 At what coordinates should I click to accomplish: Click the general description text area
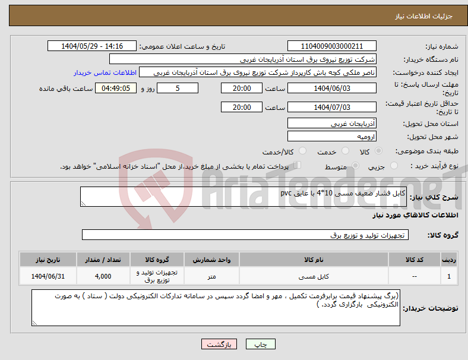(244, 197)
